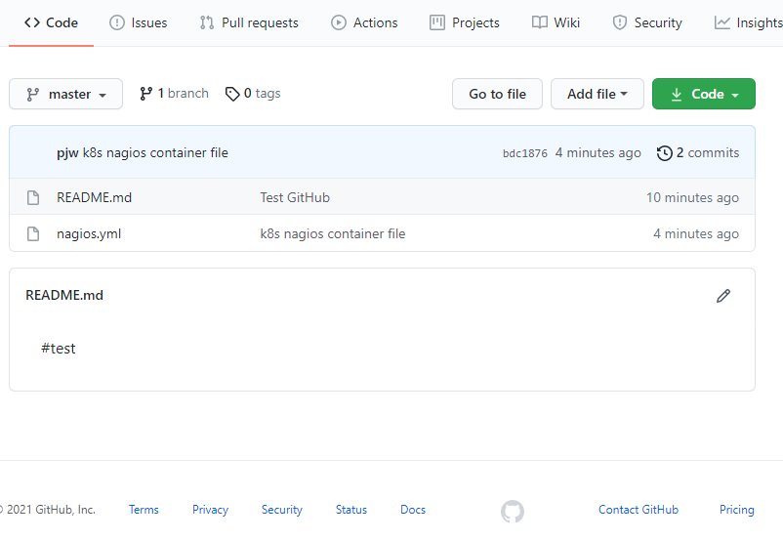The width and height of the screenshot is (783, 540).
Task: Expand the master branch dropdown
Action: 66,94
